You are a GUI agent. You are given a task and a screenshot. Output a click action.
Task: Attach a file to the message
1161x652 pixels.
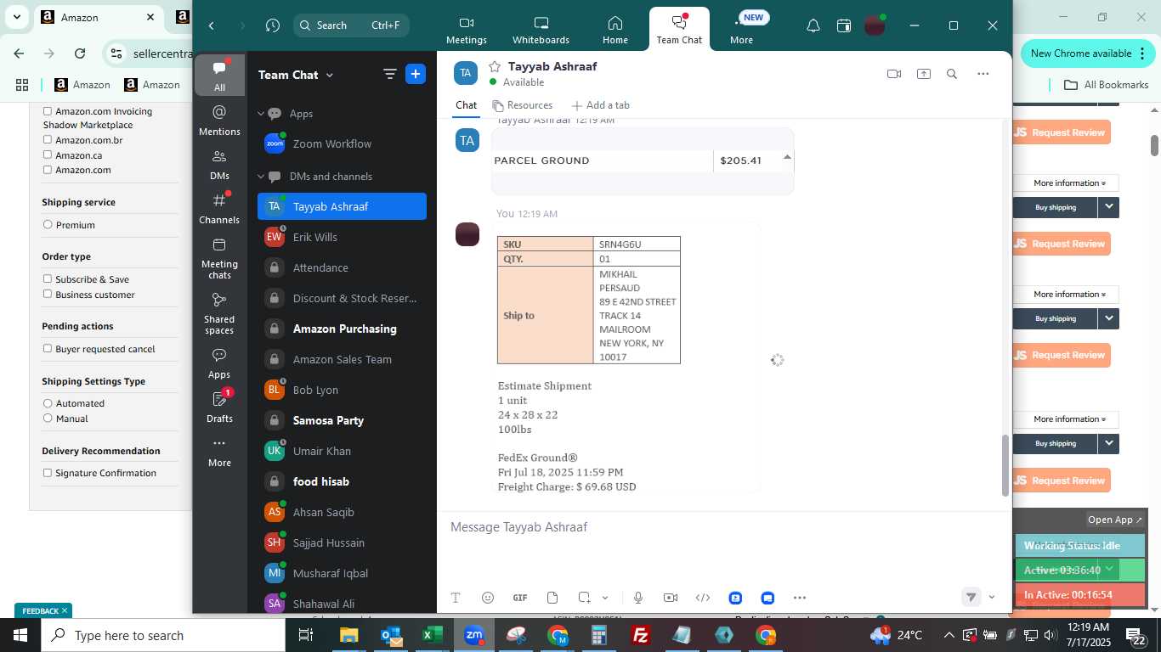(x=552, y=598)
